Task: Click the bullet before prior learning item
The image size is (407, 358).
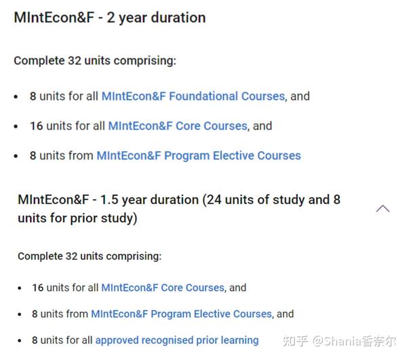Action: [20, 341]
